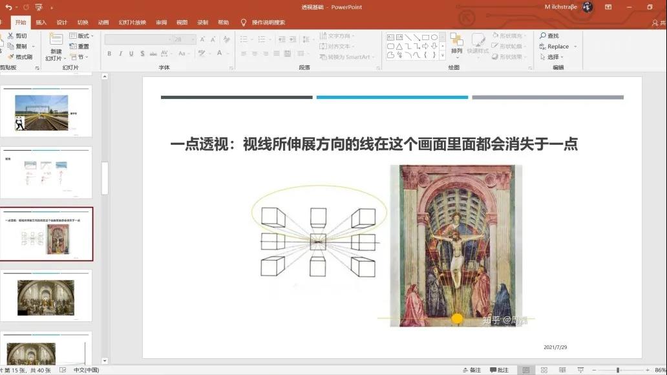Click the 新建幻灯片 New Slide icon

56,39
